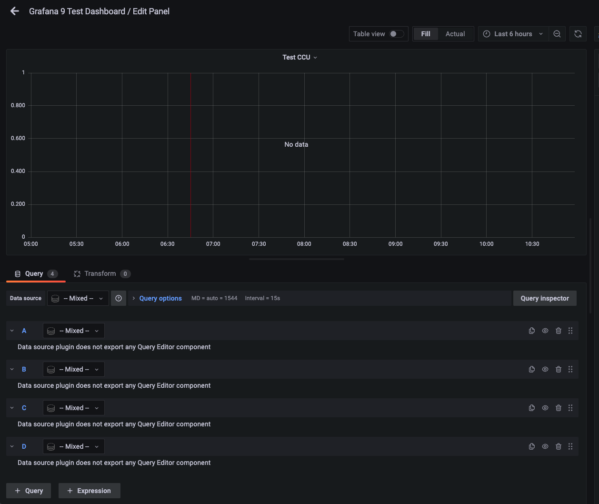The height and width of the screenshot is (504, 599).
Task: Hide query D with the eye toggle
Action: coord(545,446)
